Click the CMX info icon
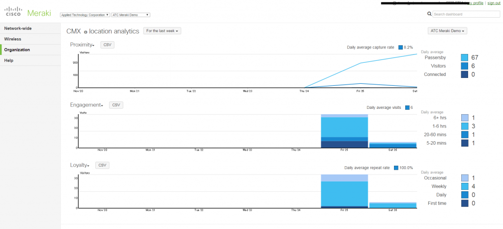The height and width of the screenshot is (229, 503). pyautogui.click(x=85, y=32)
